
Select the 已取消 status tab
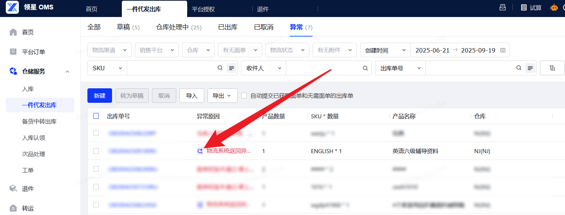point(264,27)
